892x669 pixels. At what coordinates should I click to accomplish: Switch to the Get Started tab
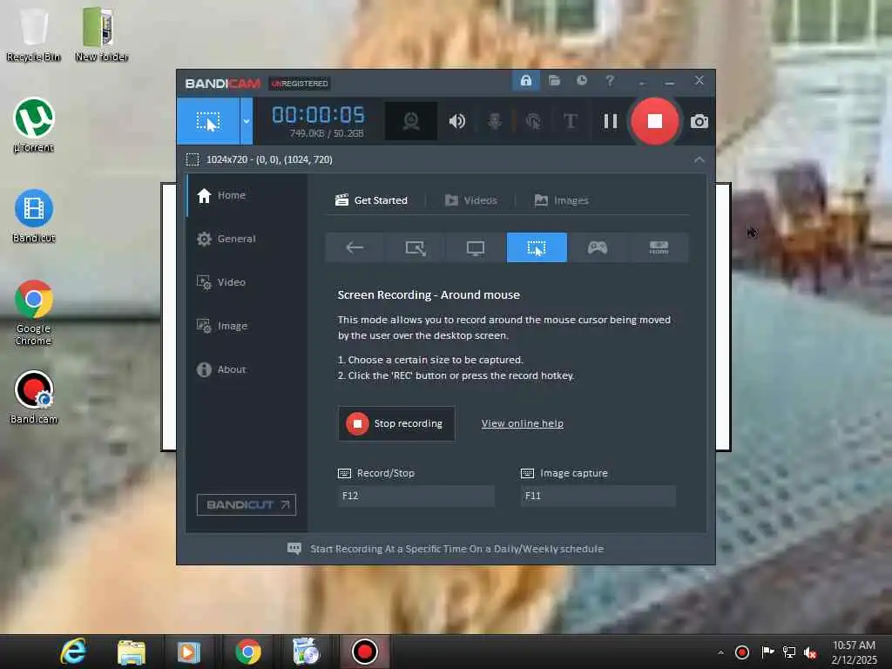[x=371, y=200]
